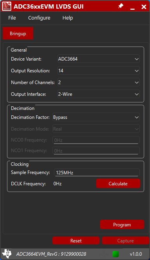This screenshot has width=150, height=260.
Task: Click the NCO0 Frequency input field
Action: 96,140
